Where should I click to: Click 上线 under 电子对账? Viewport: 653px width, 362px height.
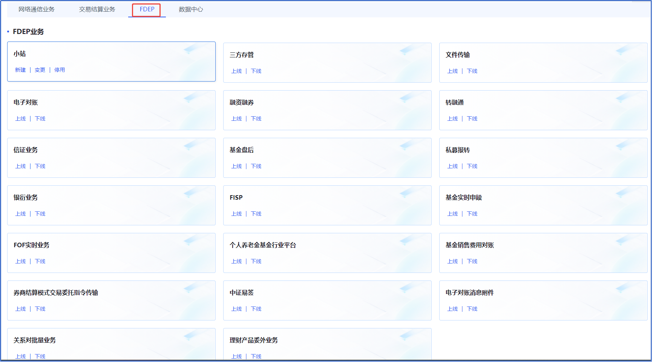[x=21, y=119]
